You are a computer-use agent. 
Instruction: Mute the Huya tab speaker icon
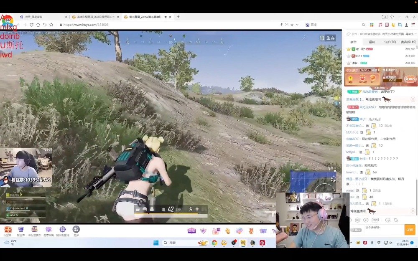[x=166, y=17]
